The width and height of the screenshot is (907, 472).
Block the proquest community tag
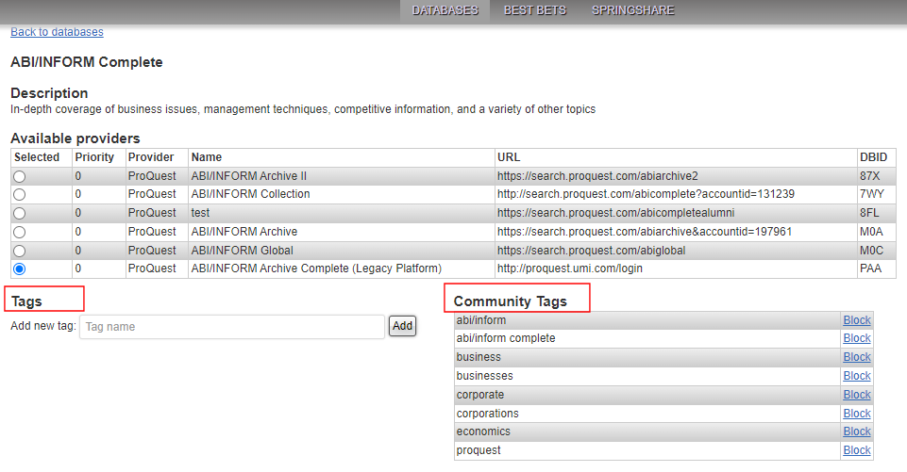(857, 450)
